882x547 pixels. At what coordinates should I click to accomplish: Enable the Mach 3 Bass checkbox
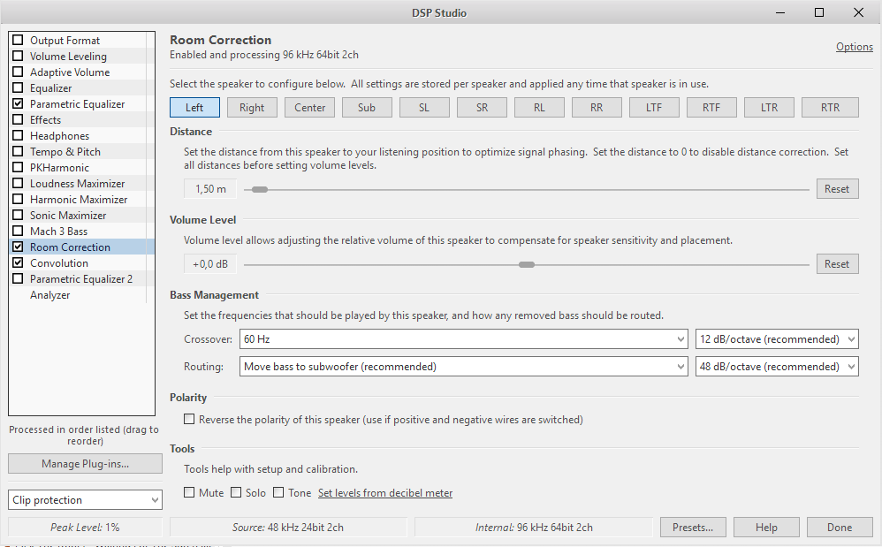pyautogui.click(x=18, y=231)
